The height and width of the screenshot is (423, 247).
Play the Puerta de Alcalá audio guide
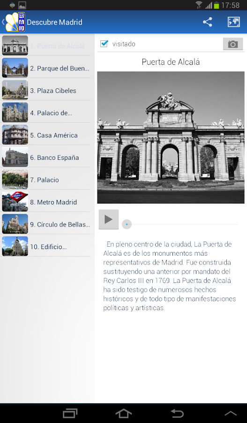coord(108,219)
